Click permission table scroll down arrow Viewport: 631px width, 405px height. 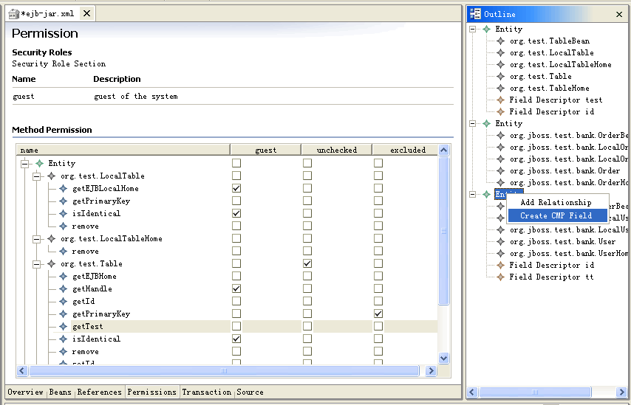[x=443, y=358]
